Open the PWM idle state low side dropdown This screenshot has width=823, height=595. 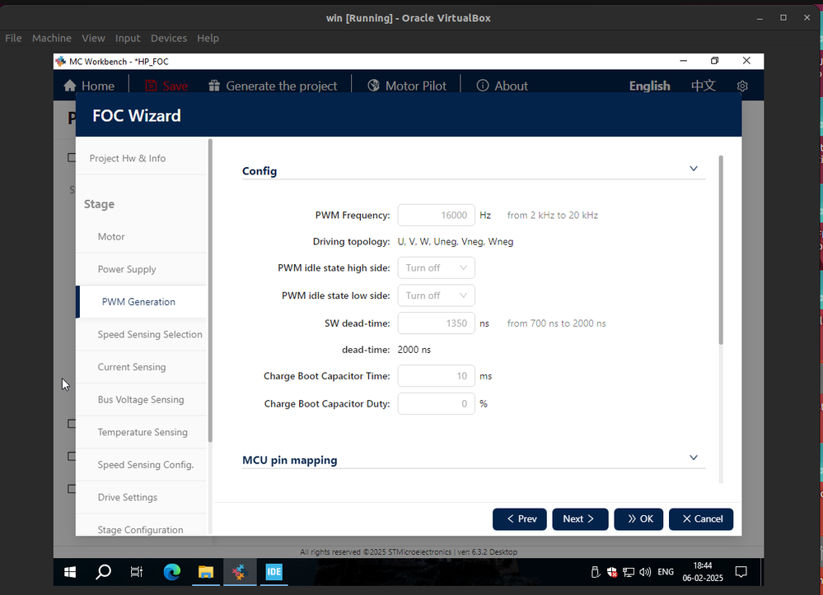coord(436,295)
